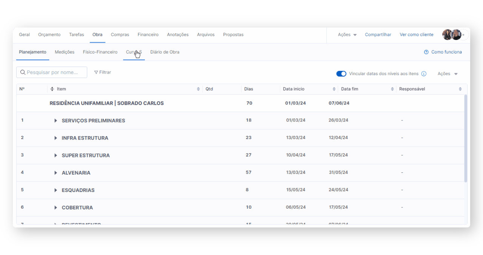The width and height of the screenshot is (483, 255).
Task: Expand INFRA ESTRUTURA row
Action: pos(55,138)
